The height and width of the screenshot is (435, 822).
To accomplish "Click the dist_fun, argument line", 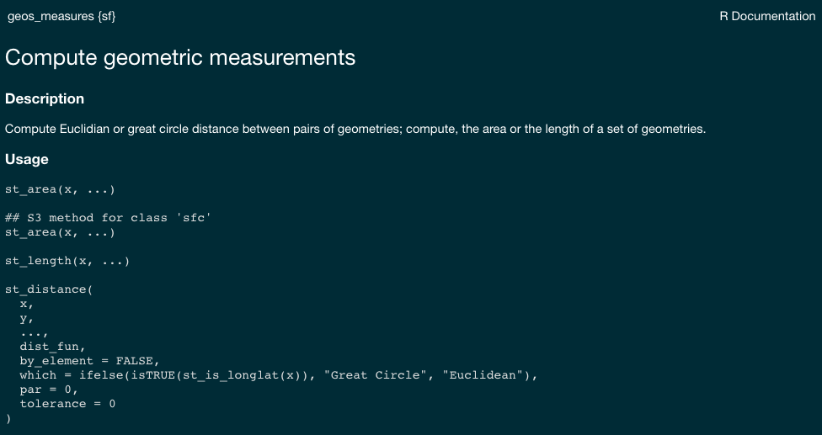I will [52, 347].
